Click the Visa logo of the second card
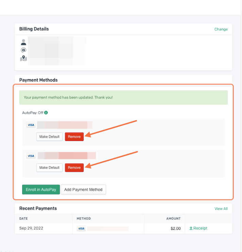242x252 pixels. (x=31, y=156)
